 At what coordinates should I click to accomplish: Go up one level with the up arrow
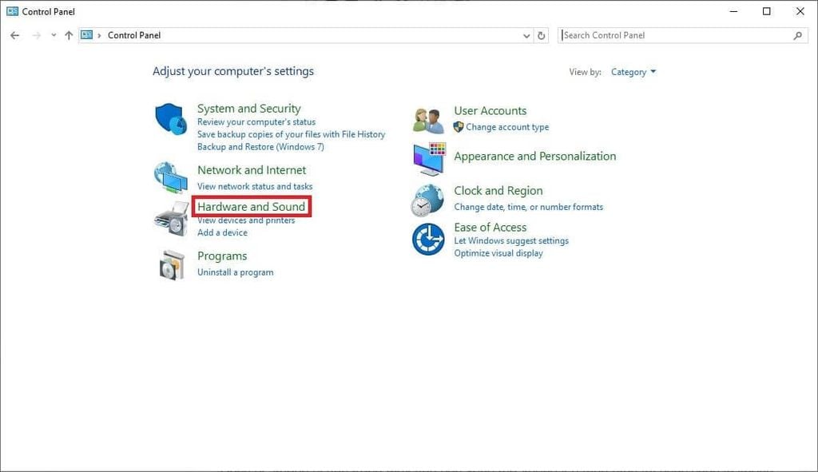(x=69, y=35)
